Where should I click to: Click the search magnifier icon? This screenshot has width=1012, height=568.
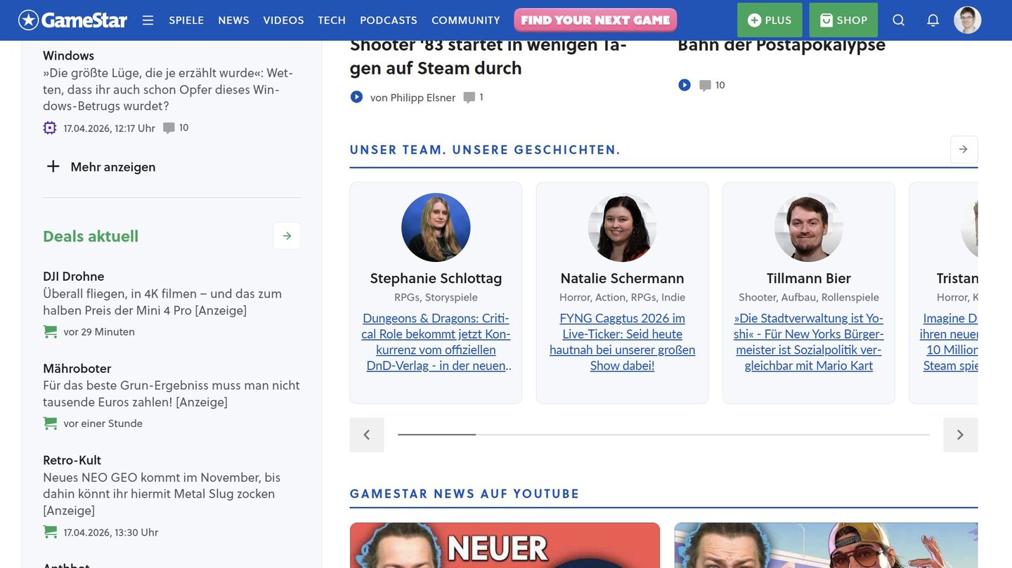point(898,20)
